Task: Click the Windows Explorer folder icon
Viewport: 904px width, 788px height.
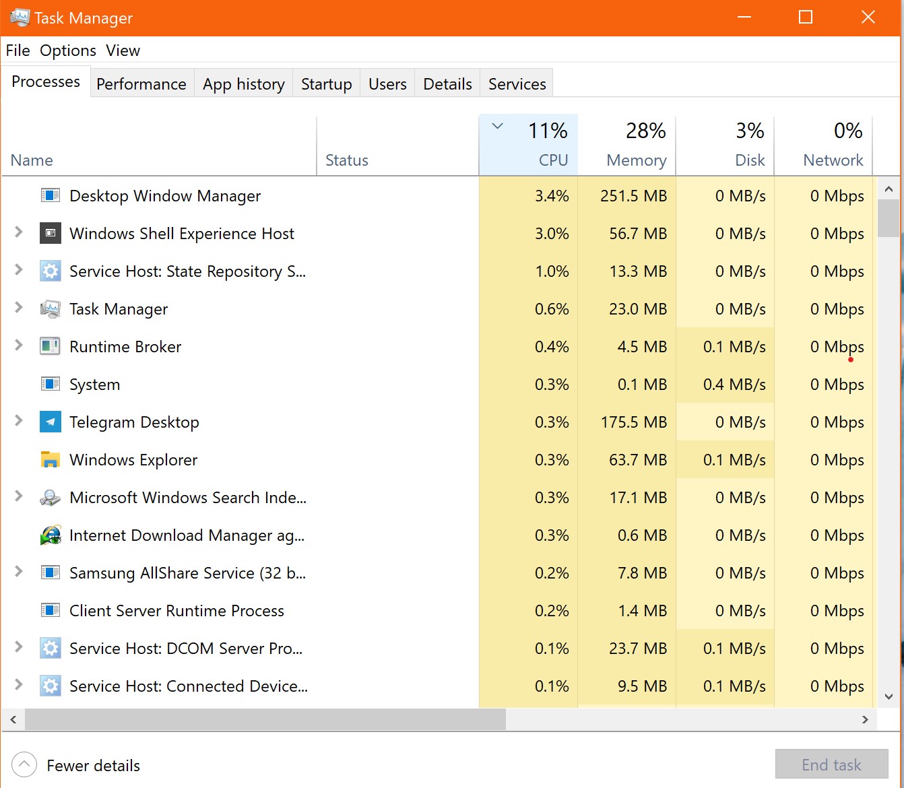Action: pos(51,460)
